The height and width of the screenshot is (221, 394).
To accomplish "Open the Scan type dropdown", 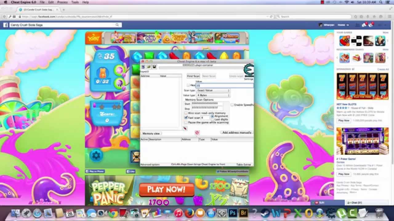I will (213, 90).
